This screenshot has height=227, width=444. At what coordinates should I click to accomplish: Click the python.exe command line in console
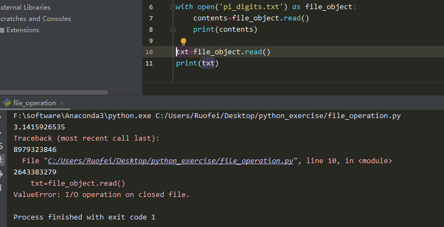pyautogui.click(x=207, y=116)
